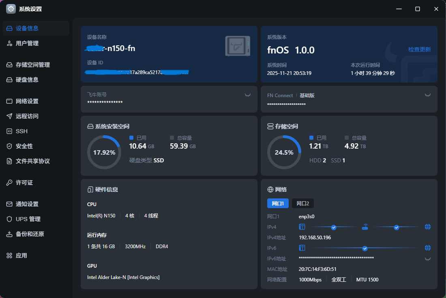Image resolution: width=446 pixels, height=298 pixels.
Task: Switch to the 网口2 tab
Action: point(302,203)
